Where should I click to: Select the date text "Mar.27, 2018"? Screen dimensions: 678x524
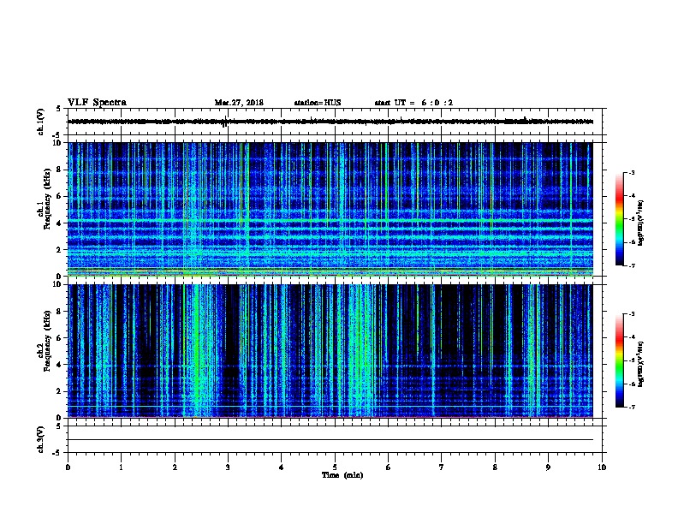pyautogui.click(x=239, y=103)
